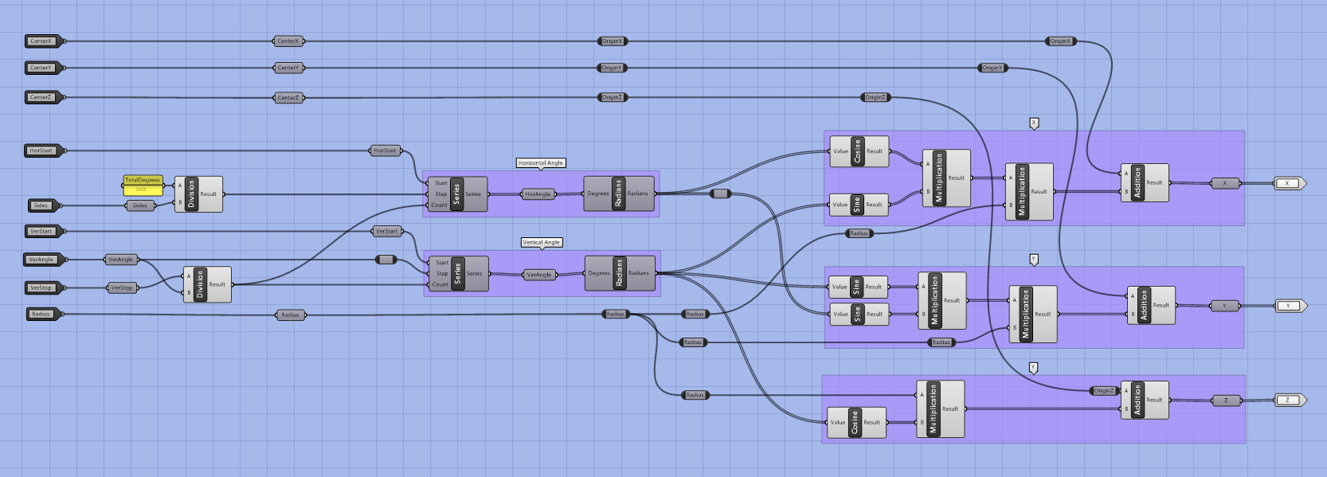Screen dimensions: 1327x477
Task: Click the Division component fed by VerStop
Action: pos(207,284)
